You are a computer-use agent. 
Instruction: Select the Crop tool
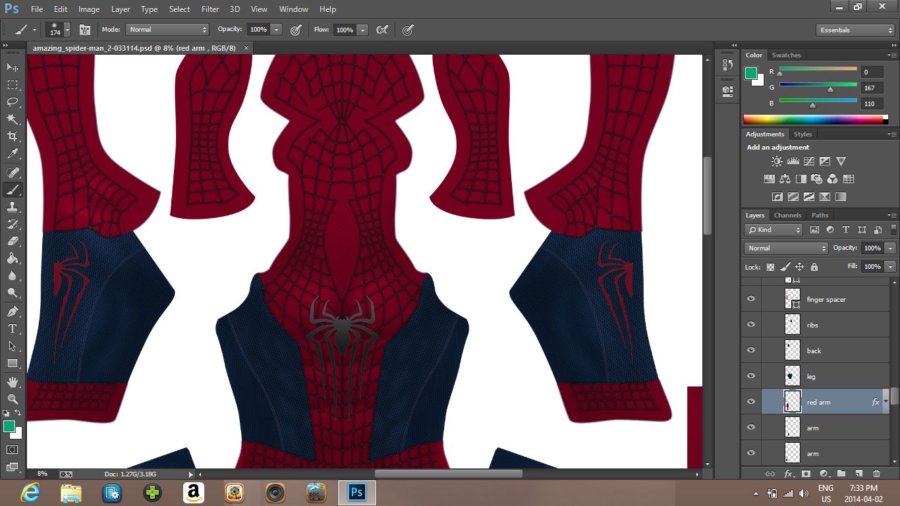click(13, 136)
